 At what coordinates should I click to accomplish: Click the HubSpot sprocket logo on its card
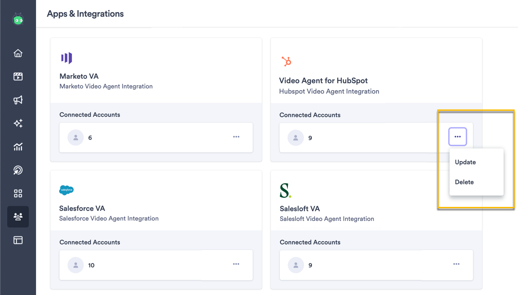pos(286,61)
